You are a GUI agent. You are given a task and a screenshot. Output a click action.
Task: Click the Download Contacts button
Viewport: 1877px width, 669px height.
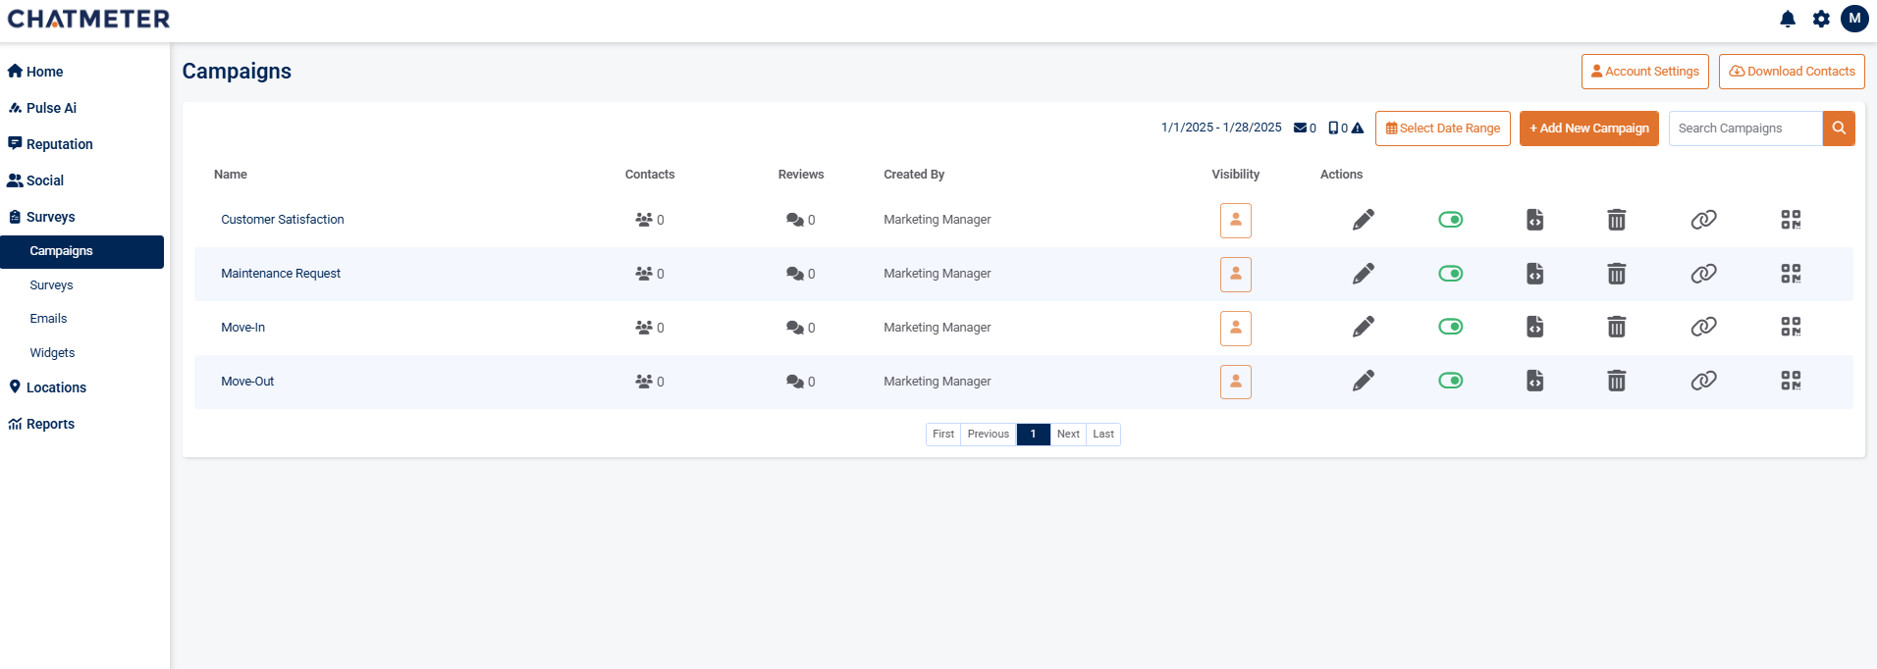pyautogui.click(x=1791, y=72)
